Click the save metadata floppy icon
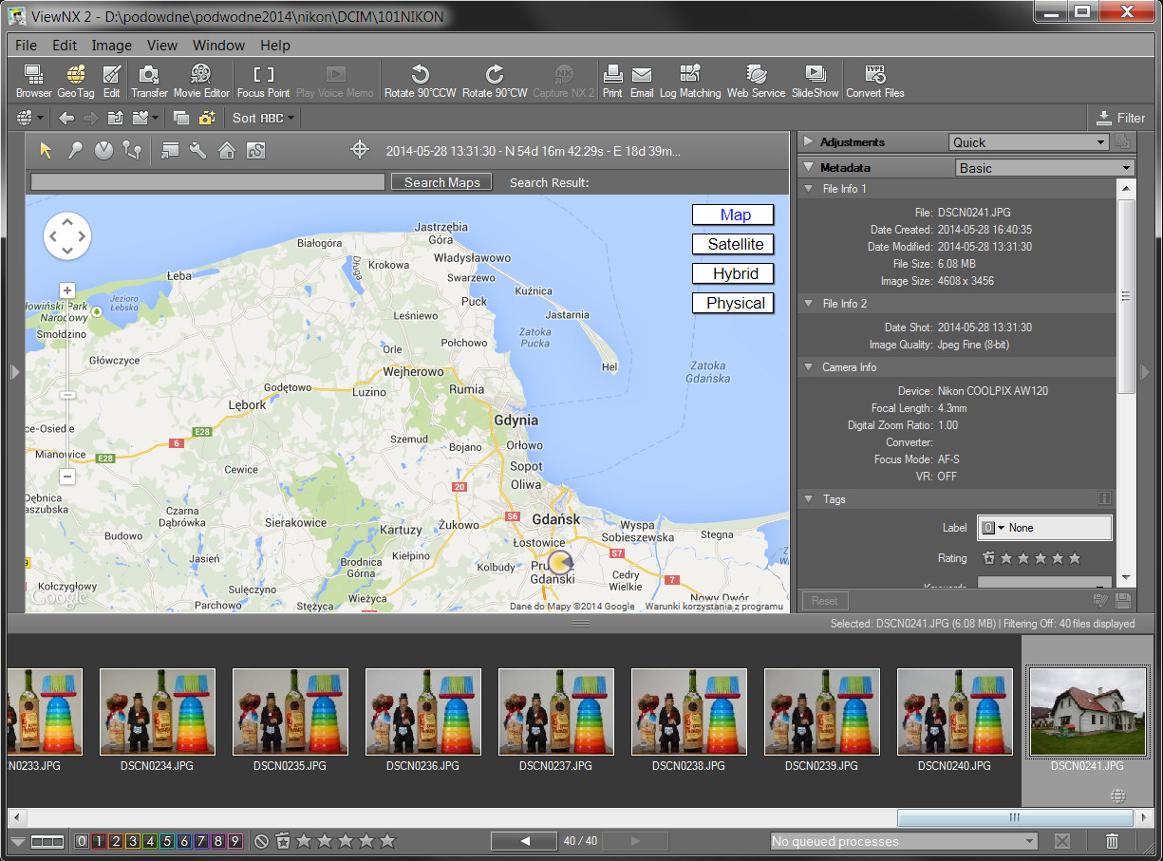The height and width of the screenshot is (861, 1163). (1123, 600)
